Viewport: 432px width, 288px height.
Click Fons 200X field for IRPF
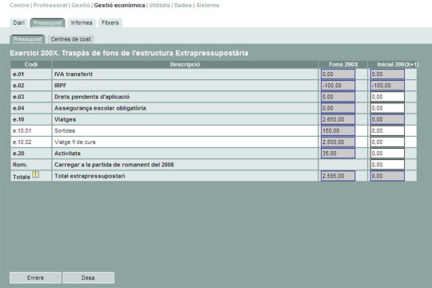pos(338,86)
